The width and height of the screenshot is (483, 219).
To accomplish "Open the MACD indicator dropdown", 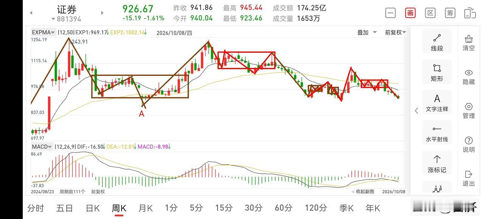I will pos(42,147).
